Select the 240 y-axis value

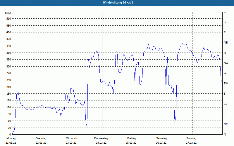point(8,80)
